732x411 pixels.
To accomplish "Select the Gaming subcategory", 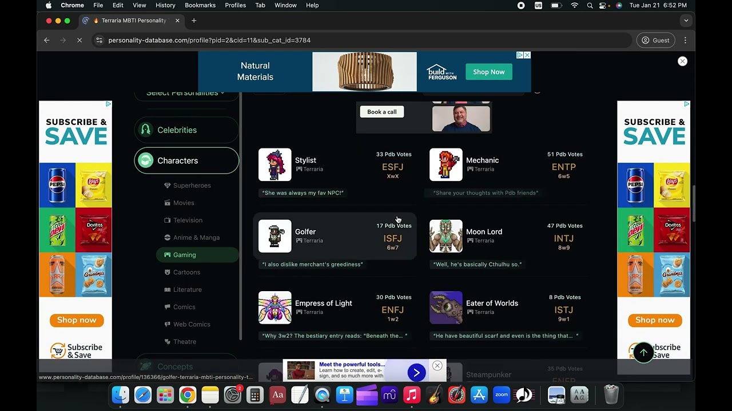I will [x=197, y=255].
